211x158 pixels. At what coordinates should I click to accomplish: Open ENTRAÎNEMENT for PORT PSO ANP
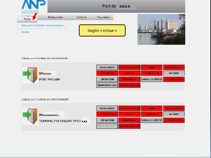[x=174, y=67]
